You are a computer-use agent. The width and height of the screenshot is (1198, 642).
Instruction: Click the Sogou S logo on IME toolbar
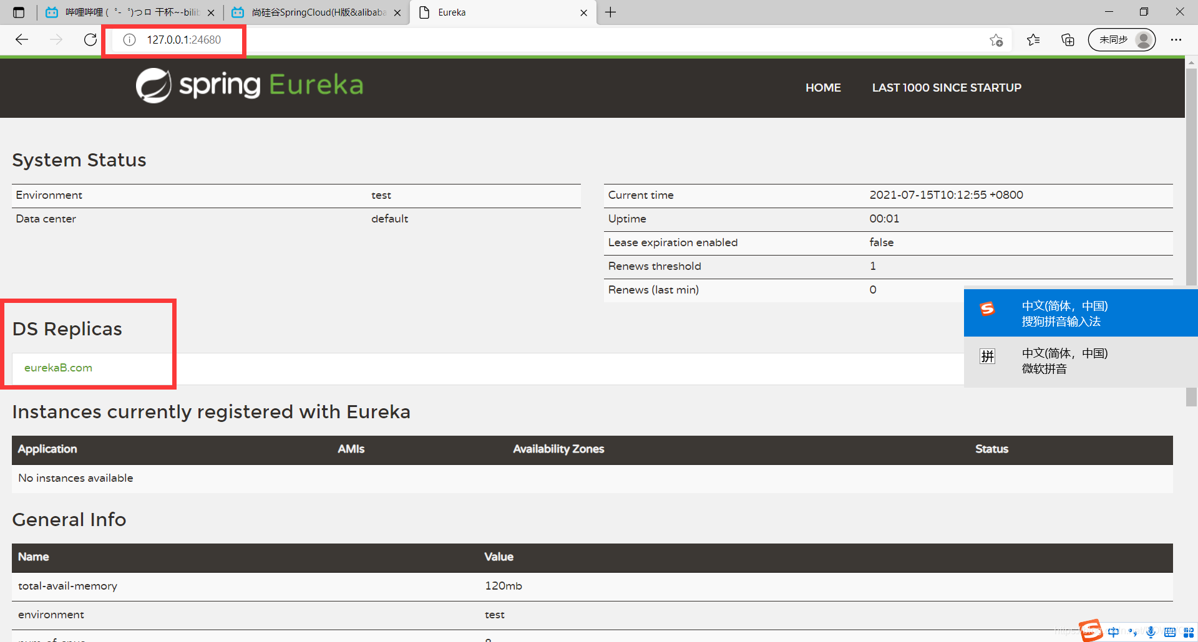coord(1091,630)
